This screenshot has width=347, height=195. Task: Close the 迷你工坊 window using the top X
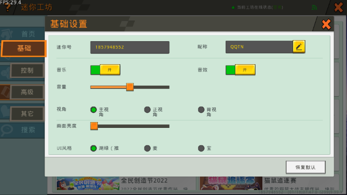point(339,7)
